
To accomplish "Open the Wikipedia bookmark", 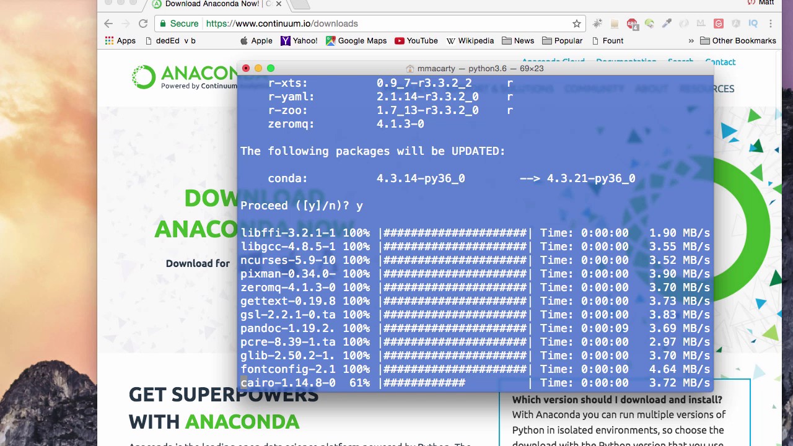I will tap(470, 41).
